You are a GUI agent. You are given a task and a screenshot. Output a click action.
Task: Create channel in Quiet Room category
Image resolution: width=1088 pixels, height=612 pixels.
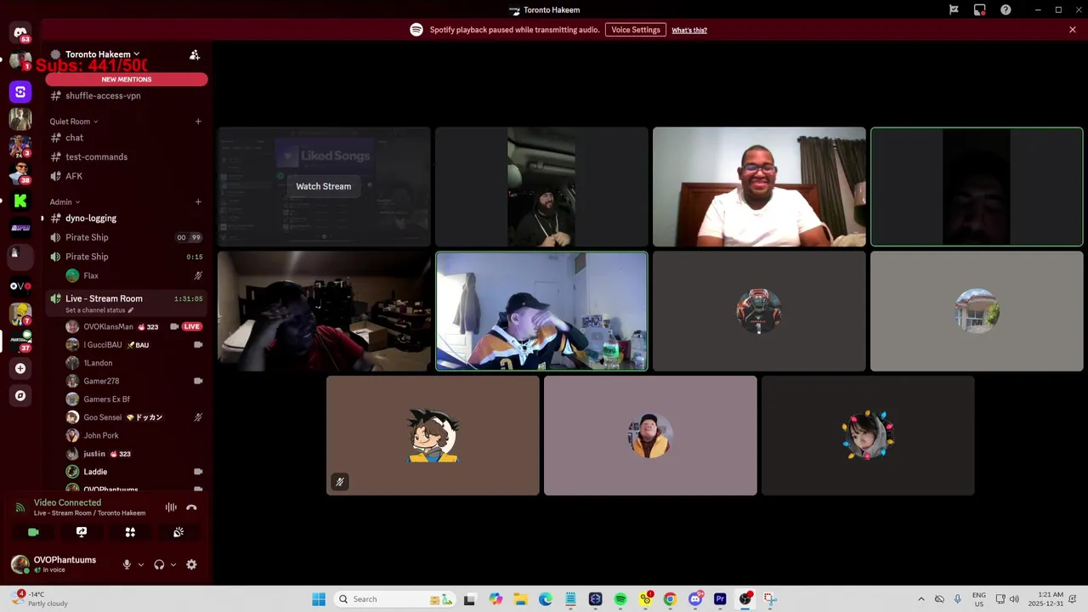click(x=198, y=122)
